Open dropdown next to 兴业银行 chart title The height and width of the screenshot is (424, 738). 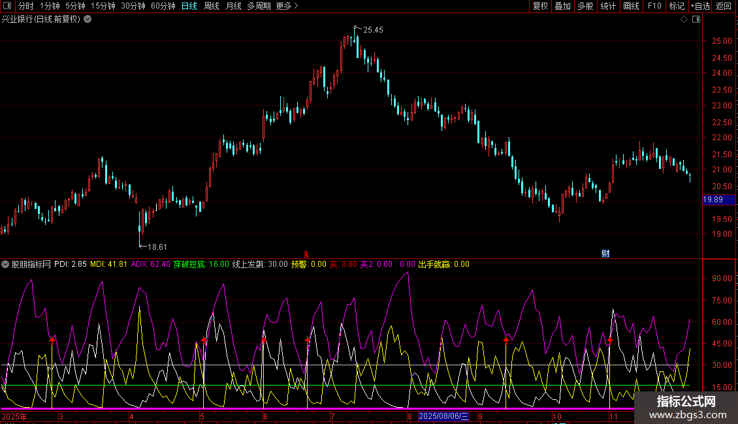point(88,19)
